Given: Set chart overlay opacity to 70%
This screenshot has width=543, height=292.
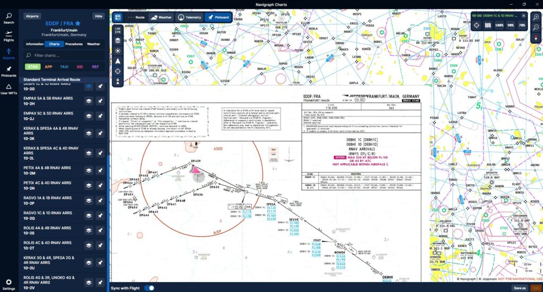Looking at the screenshot, I should (x=522, y=25).
